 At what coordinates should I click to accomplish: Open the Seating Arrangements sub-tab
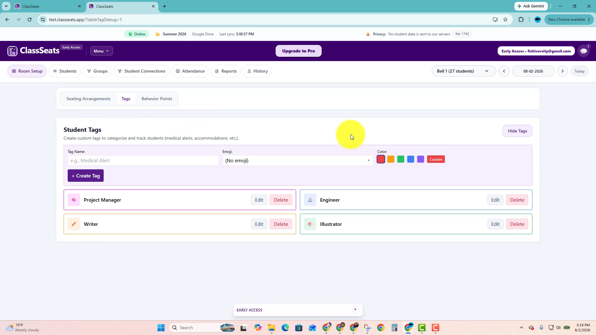tap(88, 99)
